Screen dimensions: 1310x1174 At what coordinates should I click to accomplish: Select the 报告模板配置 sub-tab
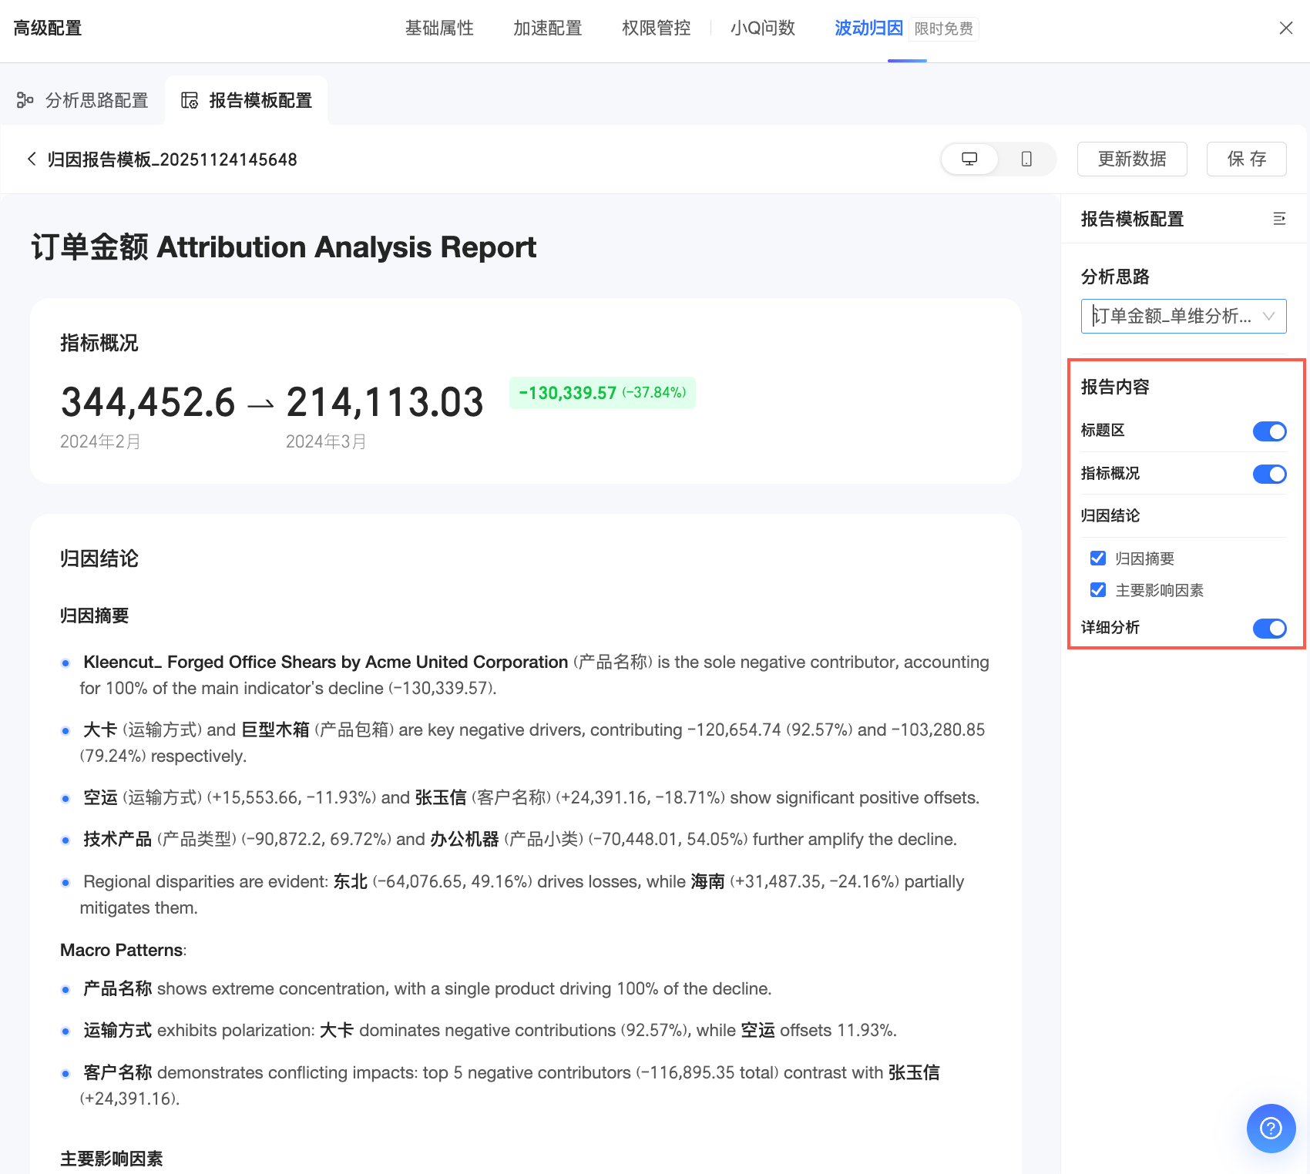point(247,100)
